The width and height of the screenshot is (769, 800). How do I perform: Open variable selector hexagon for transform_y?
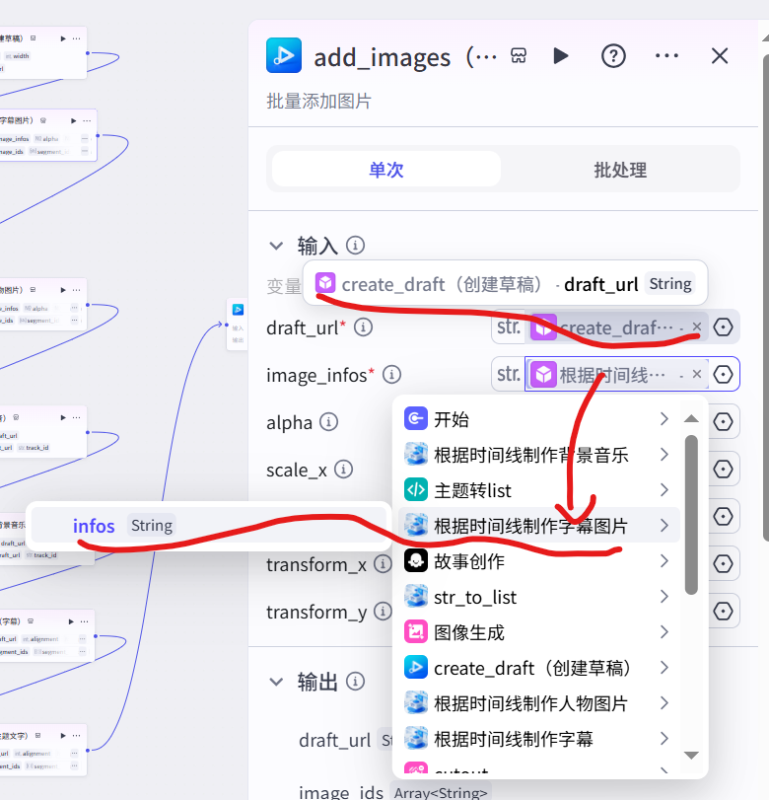click(x=723, y=611)
